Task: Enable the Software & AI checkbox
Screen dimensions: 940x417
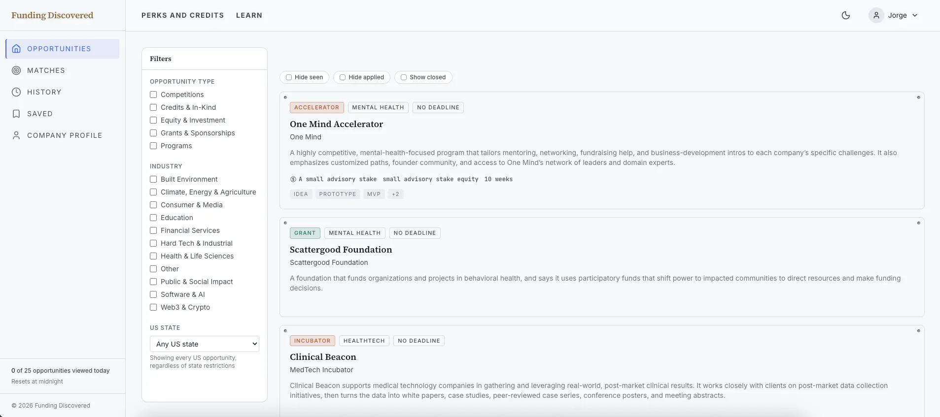Action: coord(153,294)
